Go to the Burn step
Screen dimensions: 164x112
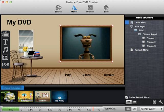[x=106, y=9]
